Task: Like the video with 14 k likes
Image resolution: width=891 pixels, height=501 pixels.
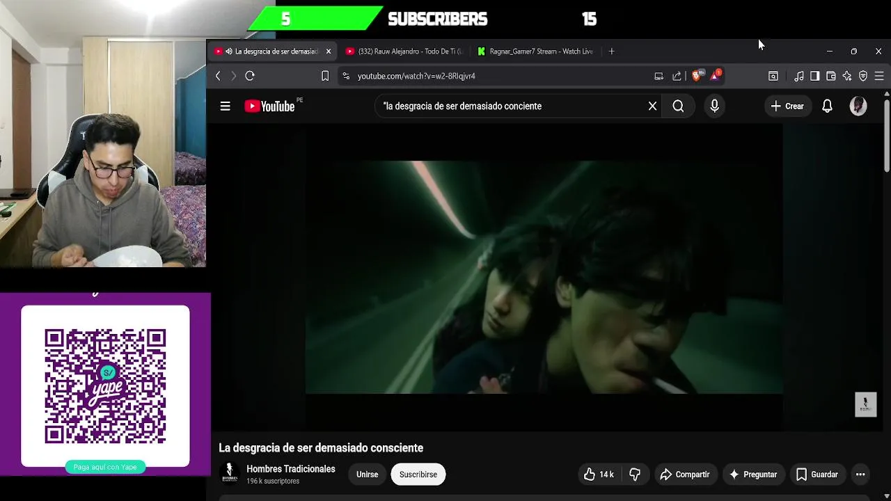Action: [599, 475]
